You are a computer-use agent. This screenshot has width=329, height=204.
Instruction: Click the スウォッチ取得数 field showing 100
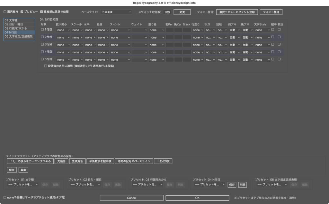tap(167, 12)
